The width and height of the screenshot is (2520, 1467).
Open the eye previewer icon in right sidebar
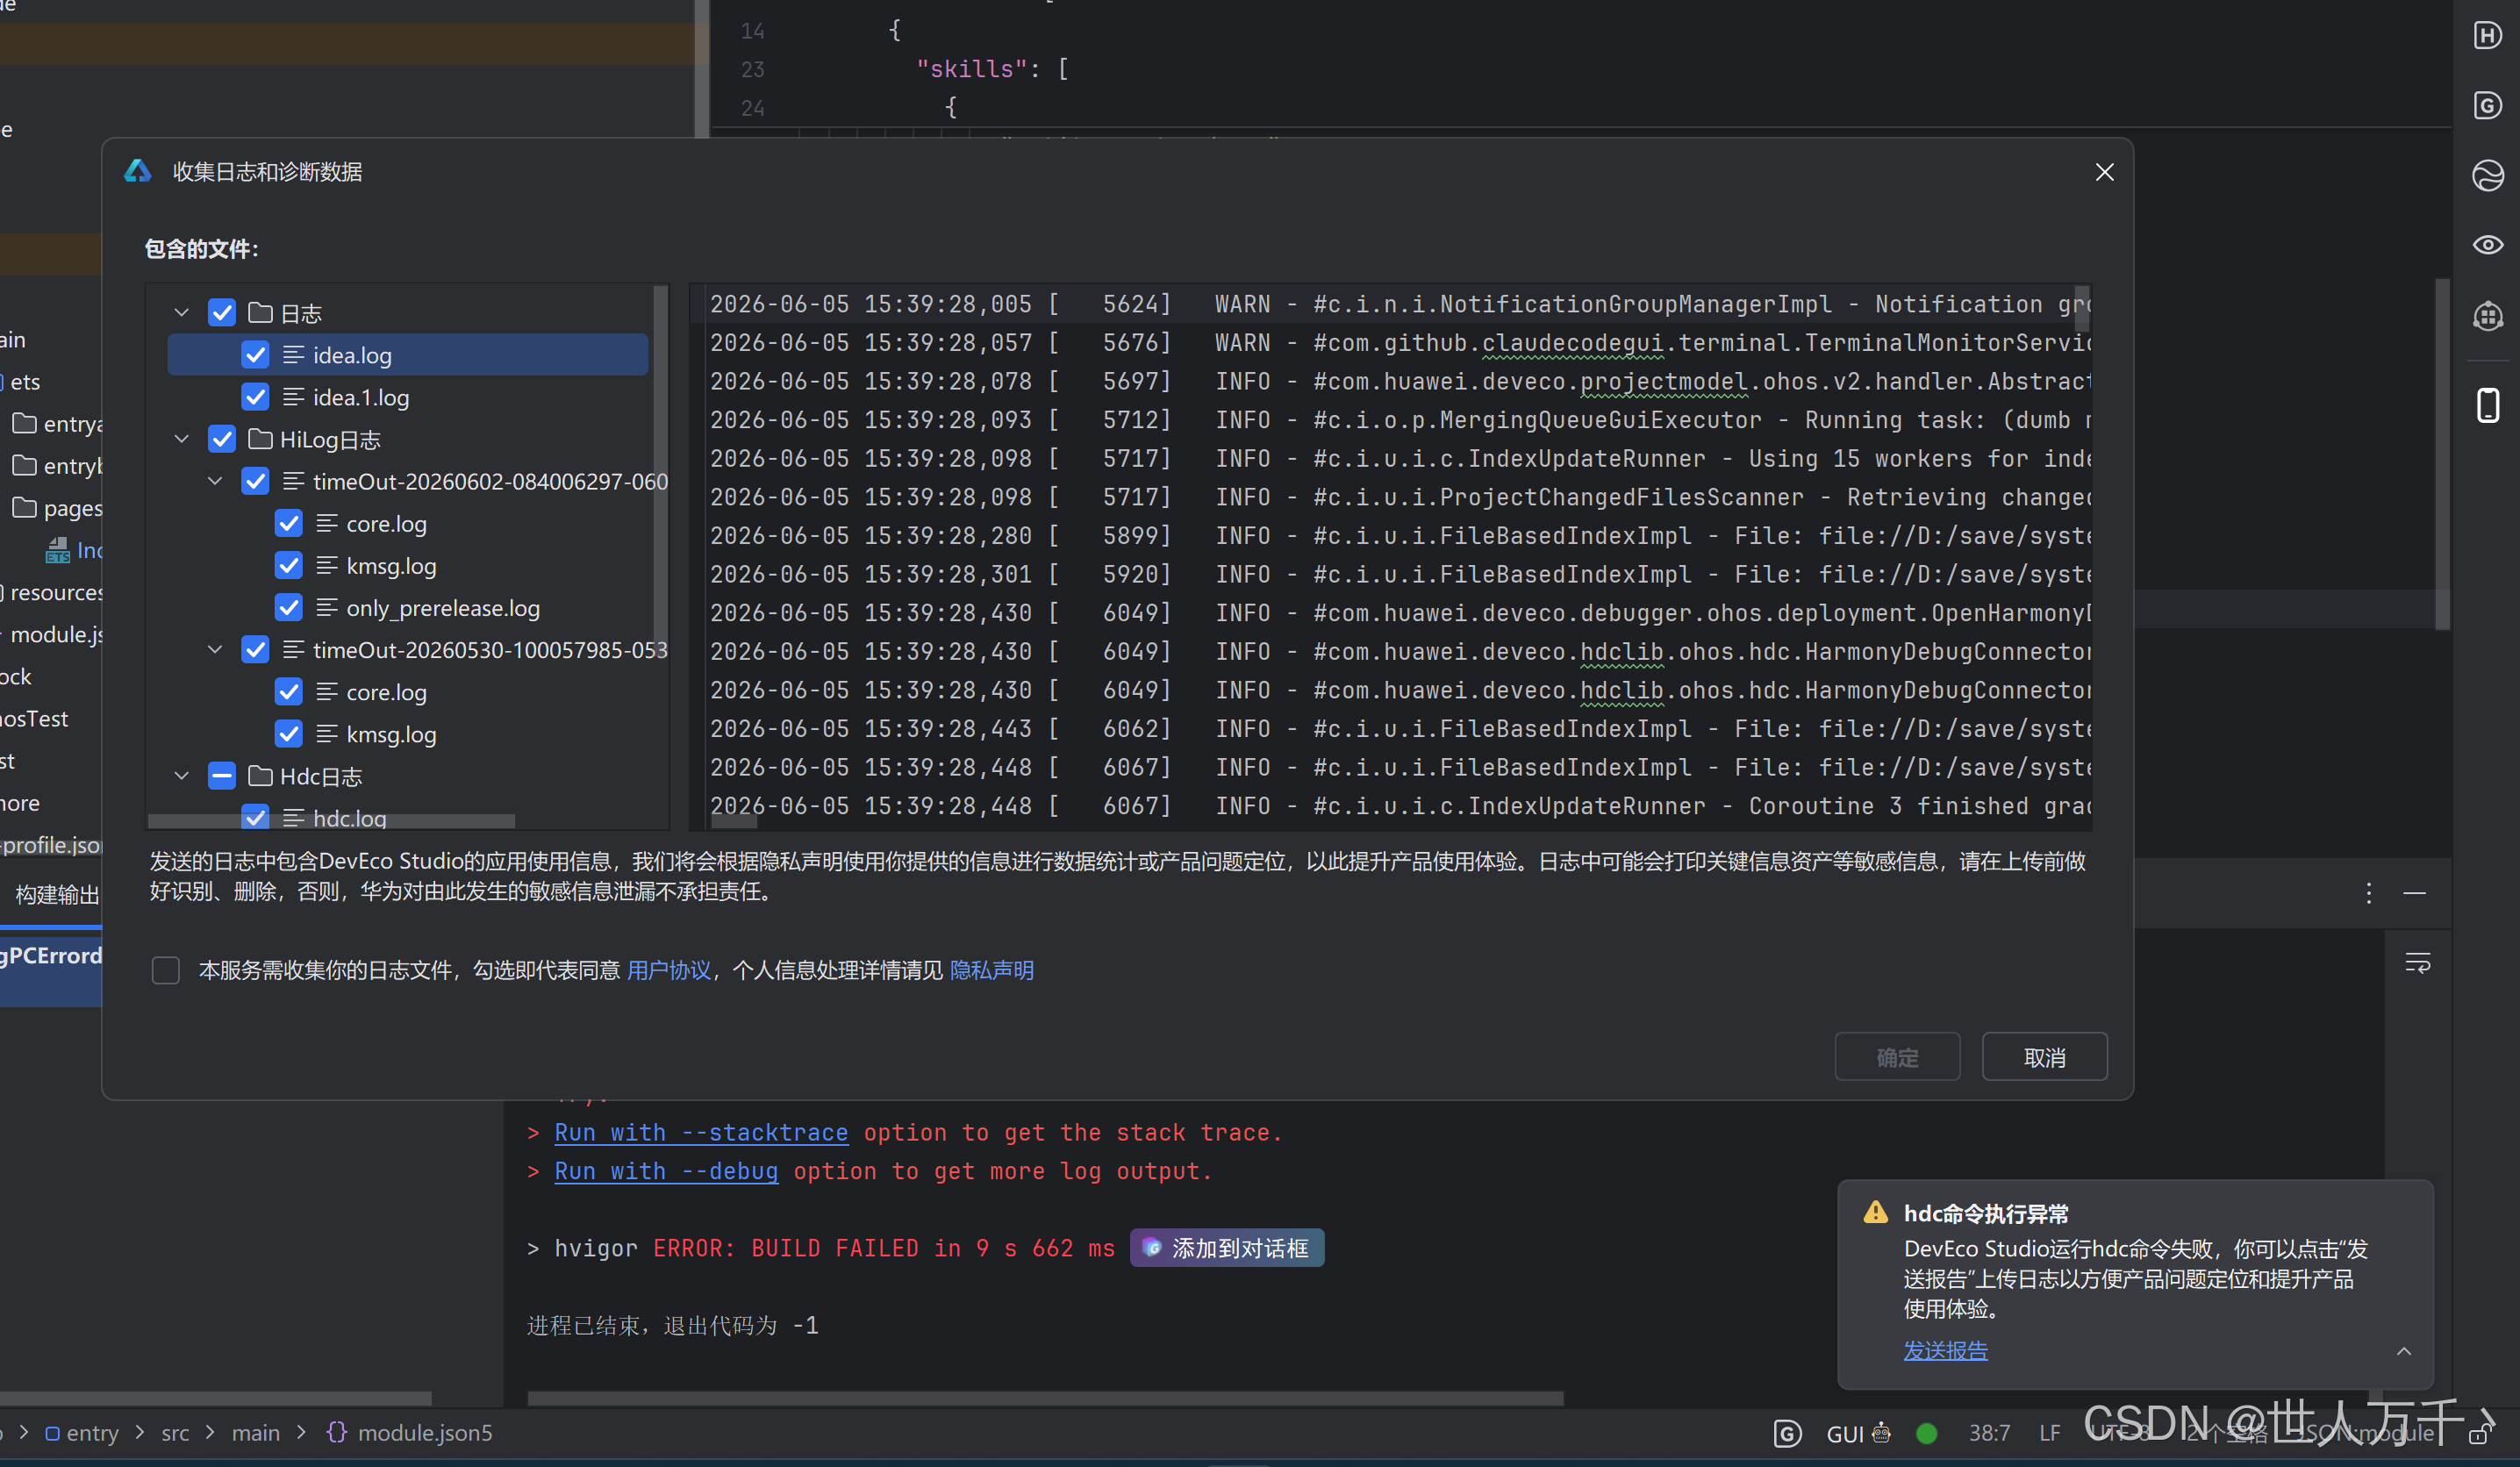2487,245
